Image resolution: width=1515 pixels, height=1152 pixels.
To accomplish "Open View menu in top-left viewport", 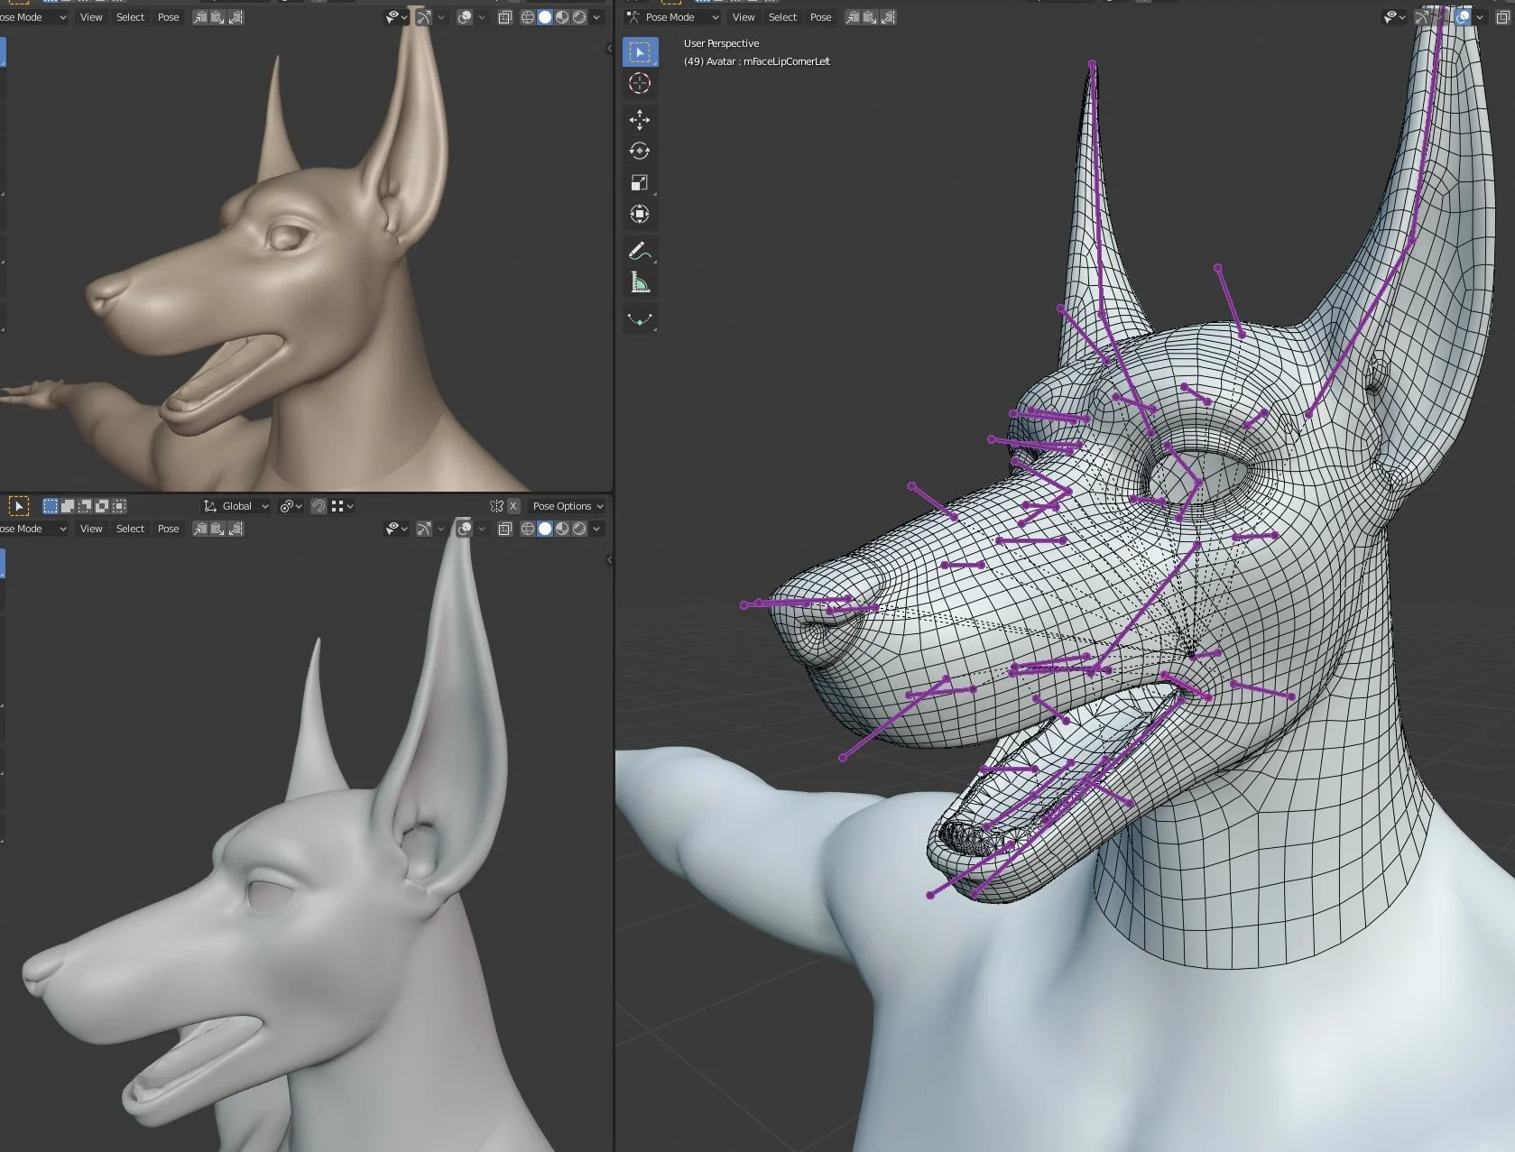I will pyautogui.click(x=91, y=17).
